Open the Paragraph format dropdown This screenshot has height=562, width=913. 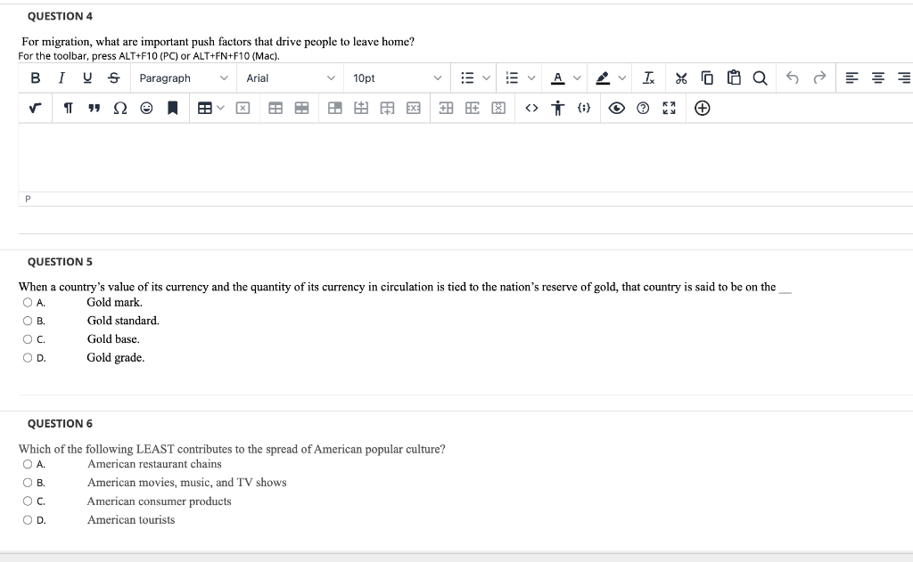(184, 78)
